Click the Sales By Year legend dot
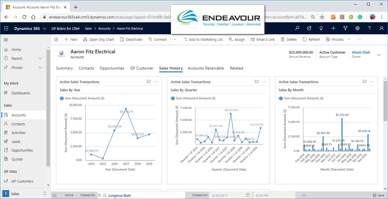The image size is (388, 199). coord(62,98)
